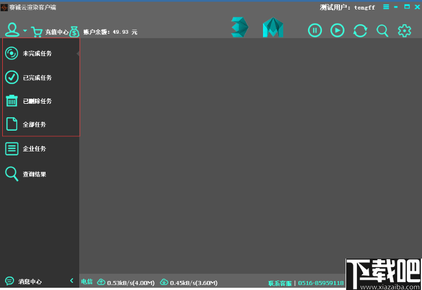The width and height of the screenshot is (422, 290).
Task: Click the phone number 0516-85959118
Action: tap(321, 283)
